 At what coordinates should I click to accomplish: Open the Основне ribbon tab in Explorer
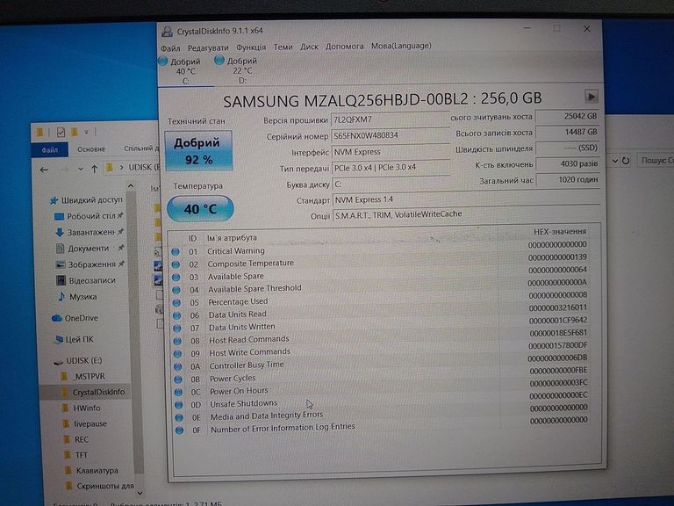(91, 148)
